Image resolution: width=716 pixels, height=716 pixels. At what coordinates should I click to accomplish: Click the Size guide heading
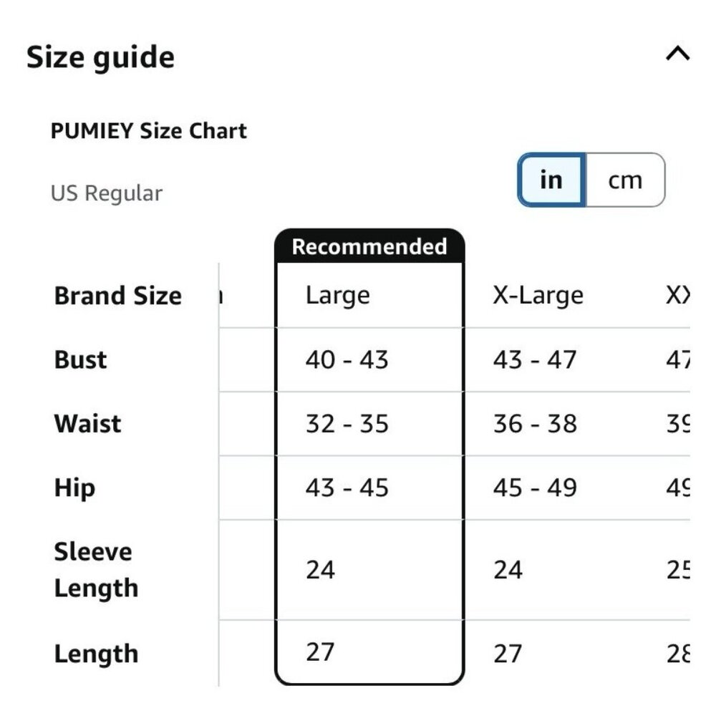pyautogui.click(x=100, y=57)
